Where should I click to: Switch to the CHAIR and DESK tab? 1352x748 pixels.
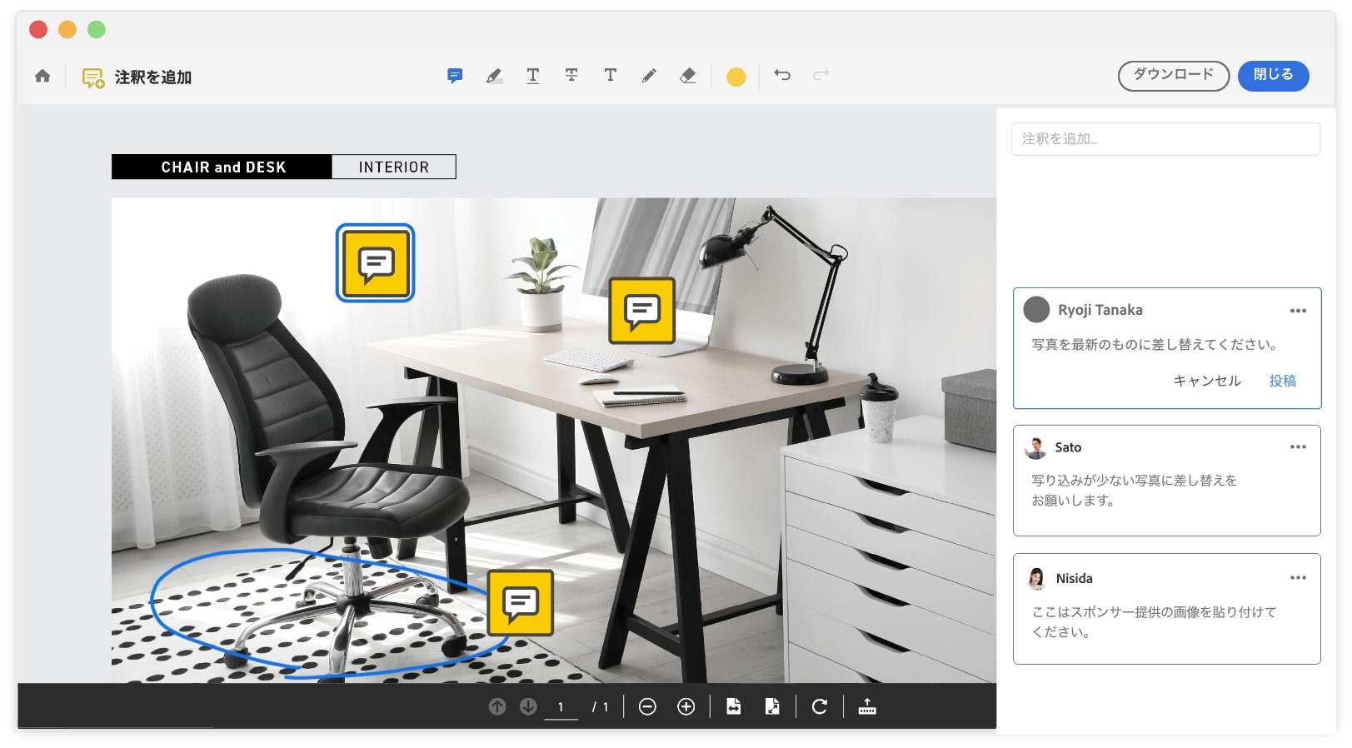[x=222, y=167]
